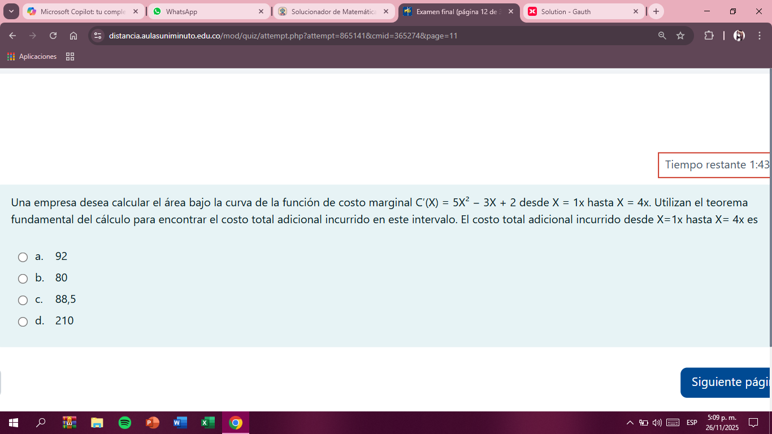Bookmark this page with star icon

[x=680, y=36]
